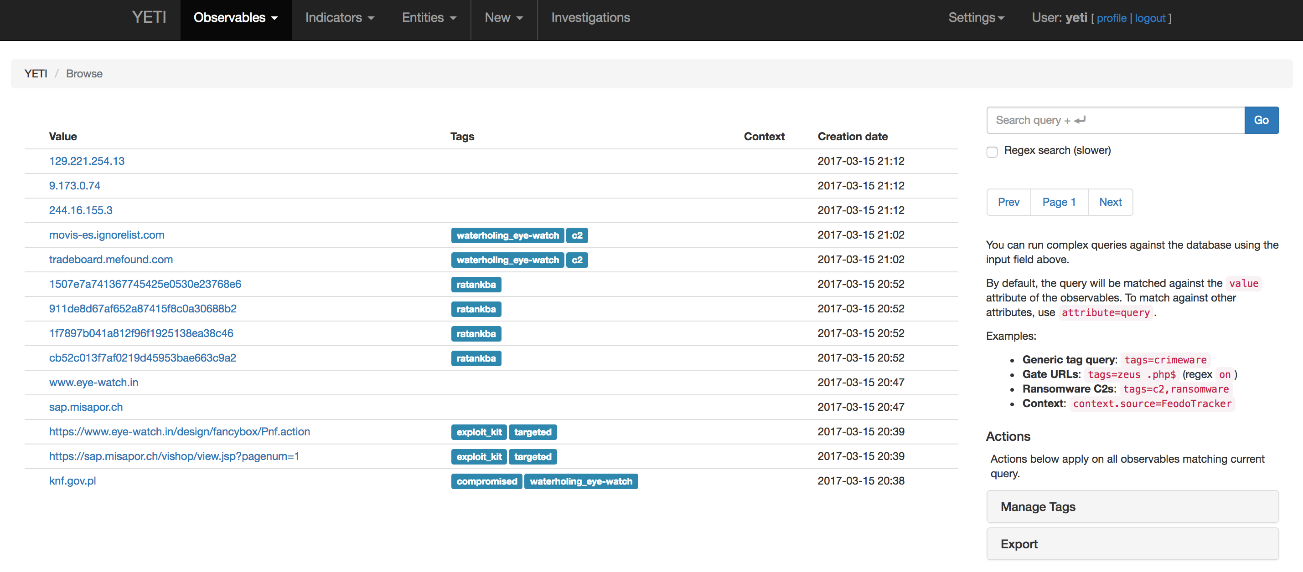1303x572 pixels.
Task: Enable the Regex search checkbox
Action: point(992,152)
